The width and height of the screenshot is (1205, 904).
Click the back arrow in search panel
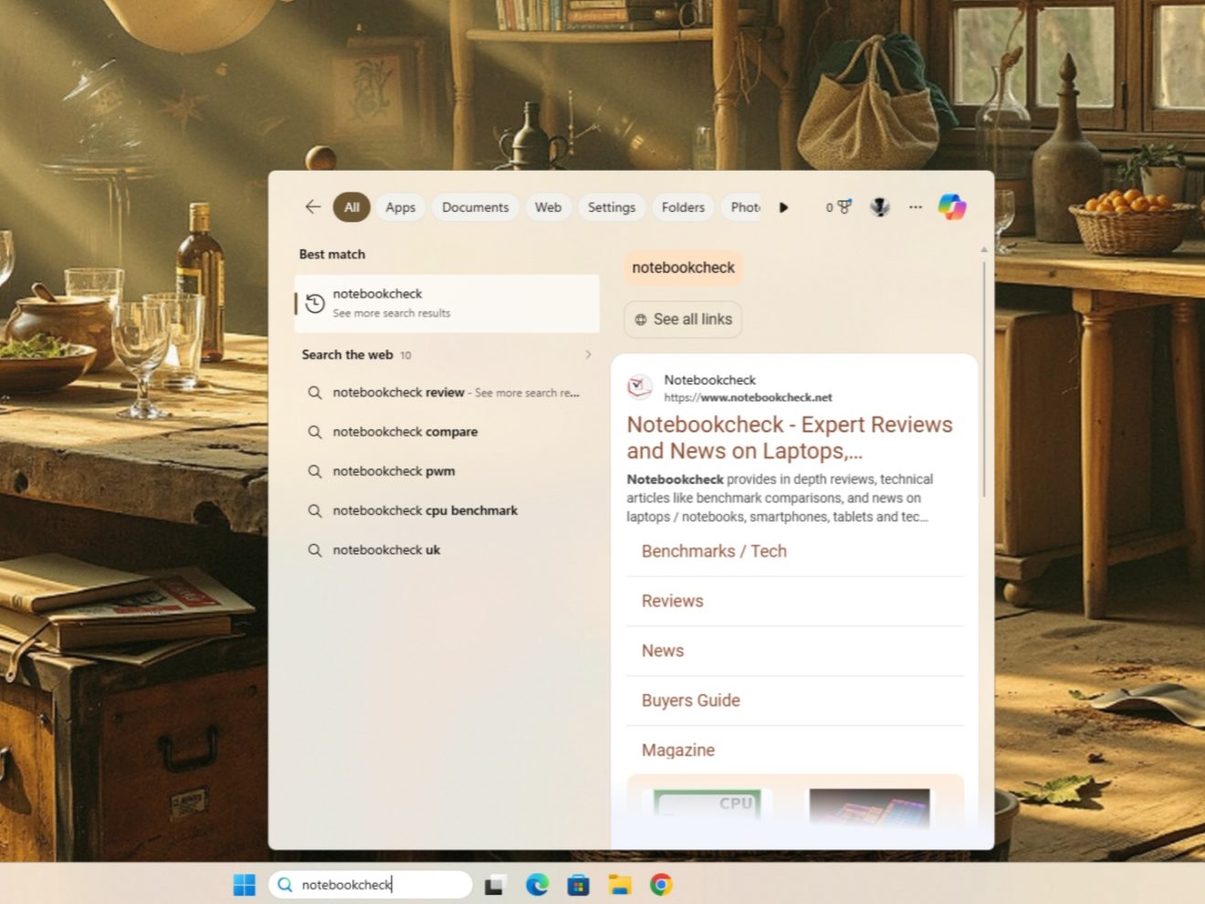click(x=313, y=207)
